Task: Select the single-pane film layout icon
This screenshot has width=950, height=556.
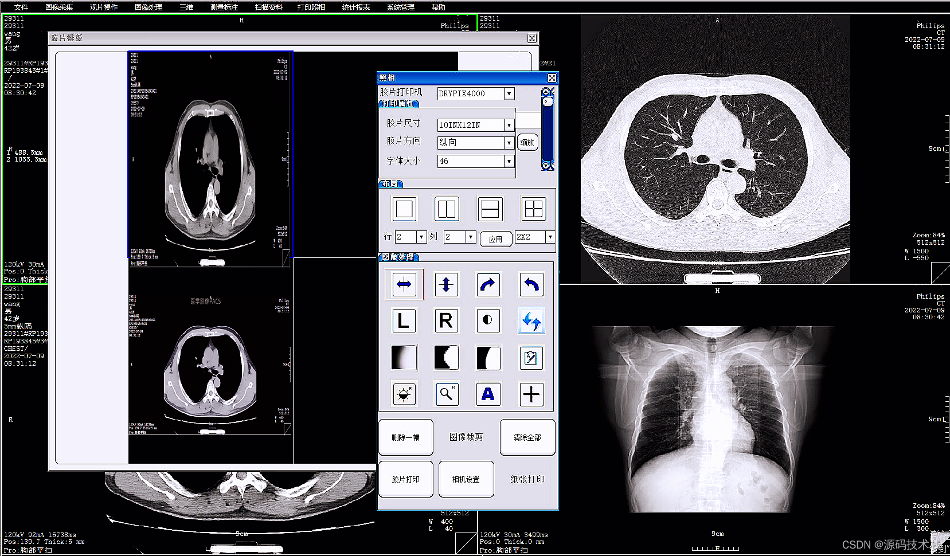Action: click(x=404, y=209)
